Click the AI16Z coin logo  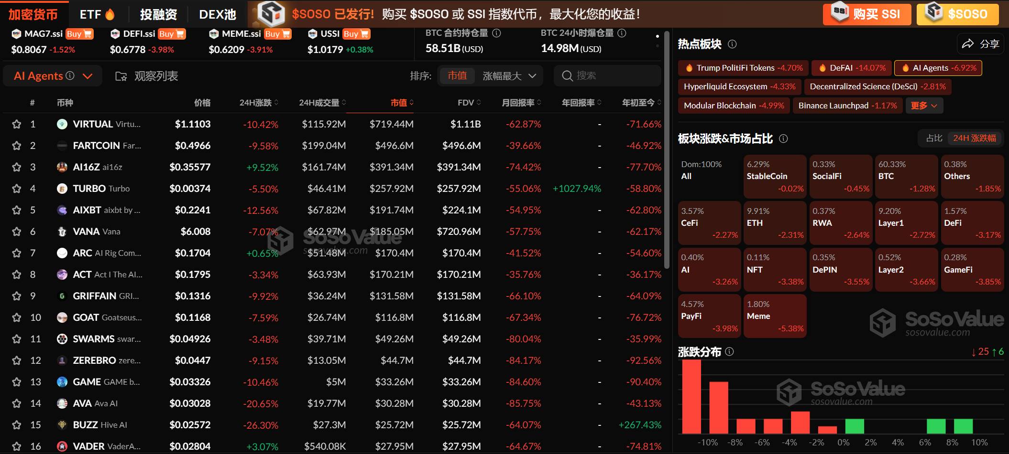pyautogui.click(x=62, y=167)
